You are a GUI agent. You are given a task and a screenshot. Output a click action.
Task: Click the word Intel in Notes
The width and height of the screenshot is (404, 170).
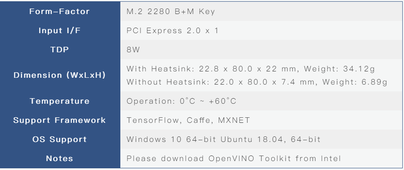pyautogui.click(x=331, y=159)
